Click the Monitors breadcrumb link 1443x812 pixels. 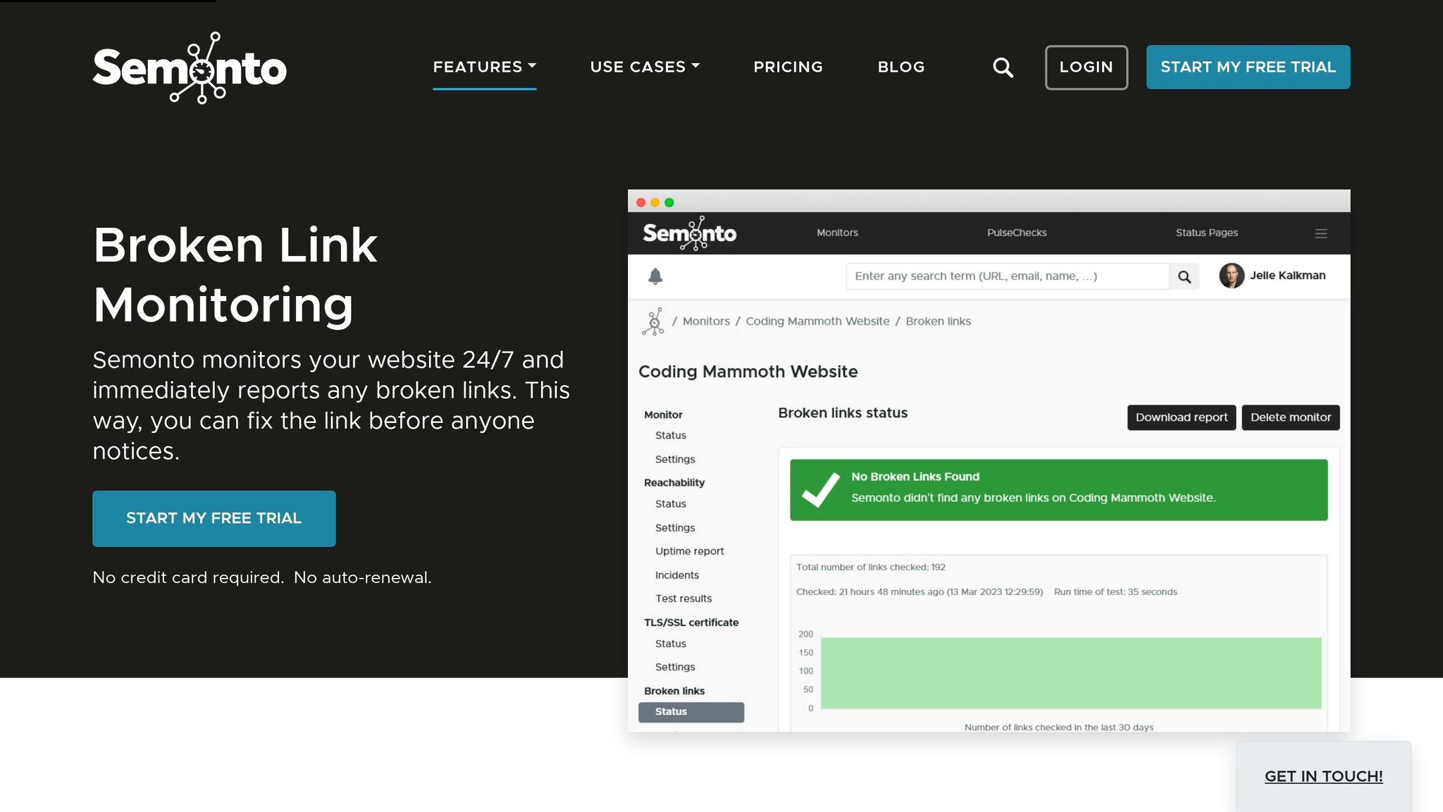[706, 321]
